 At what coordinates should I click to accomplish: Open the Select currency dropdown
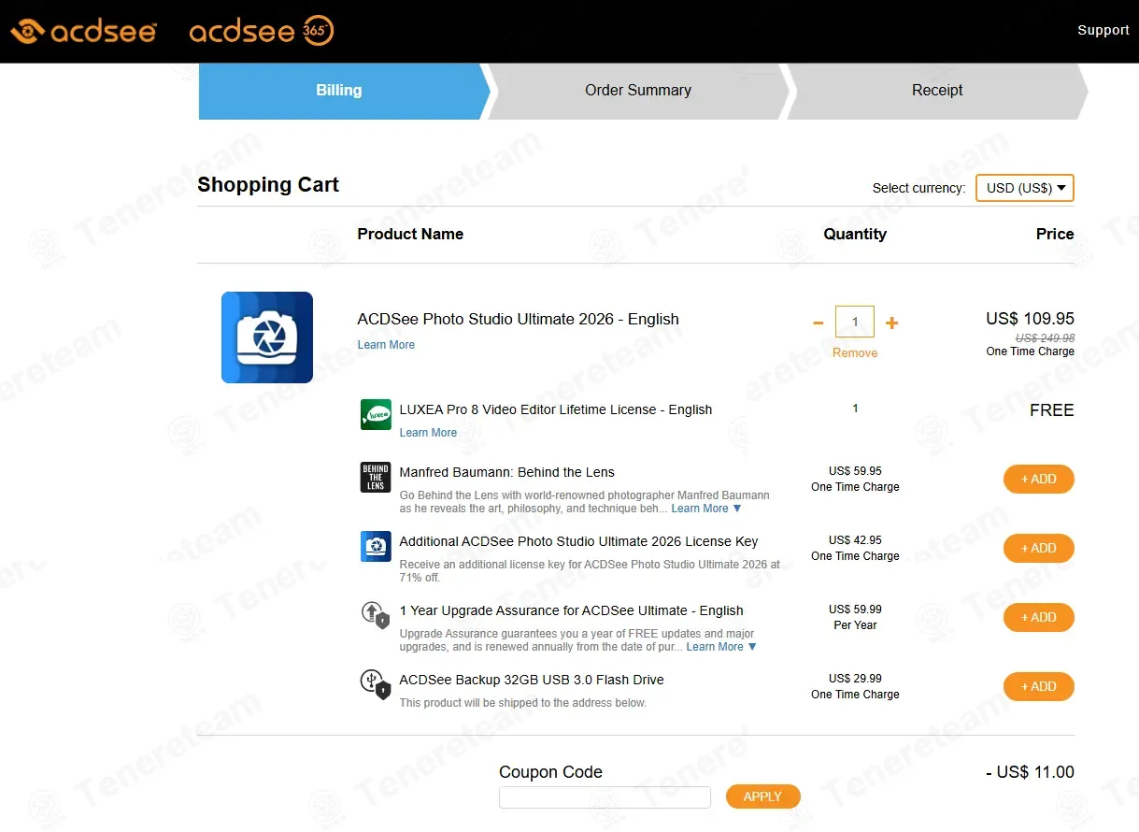[1024, 188]
